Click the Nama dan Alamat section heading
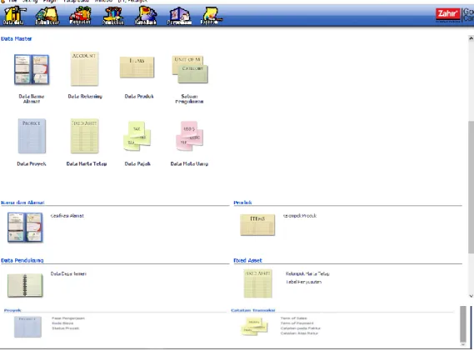This screenshot has width=474, height=351. click(x=22, y=203)
